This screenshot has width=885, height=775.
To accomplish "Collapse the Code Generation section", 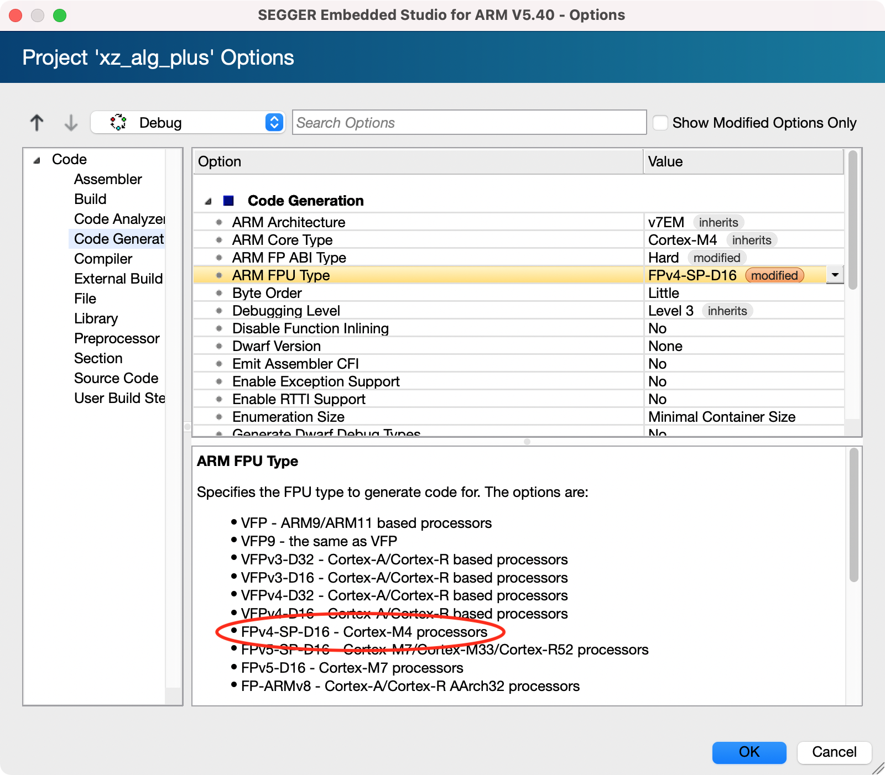I will (208, 201).
